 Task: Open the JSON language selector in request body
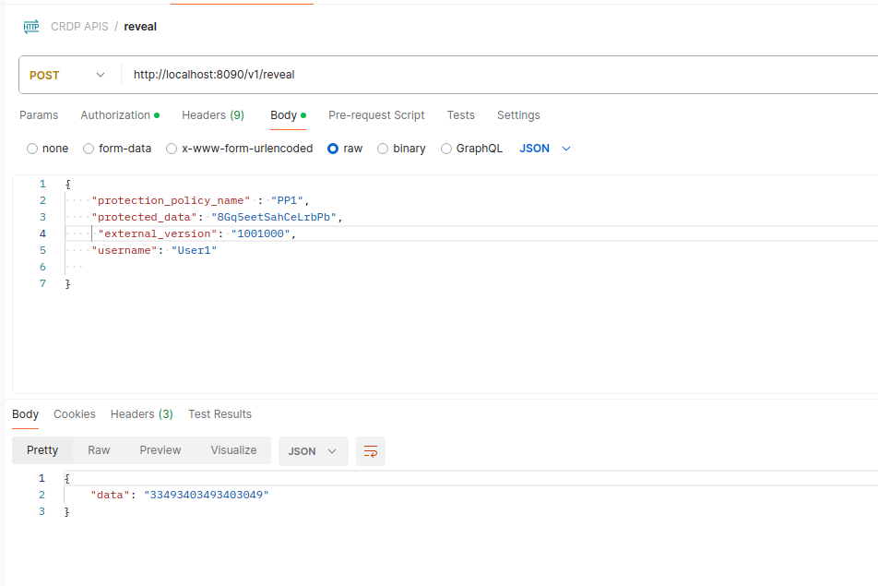(544, 148)
